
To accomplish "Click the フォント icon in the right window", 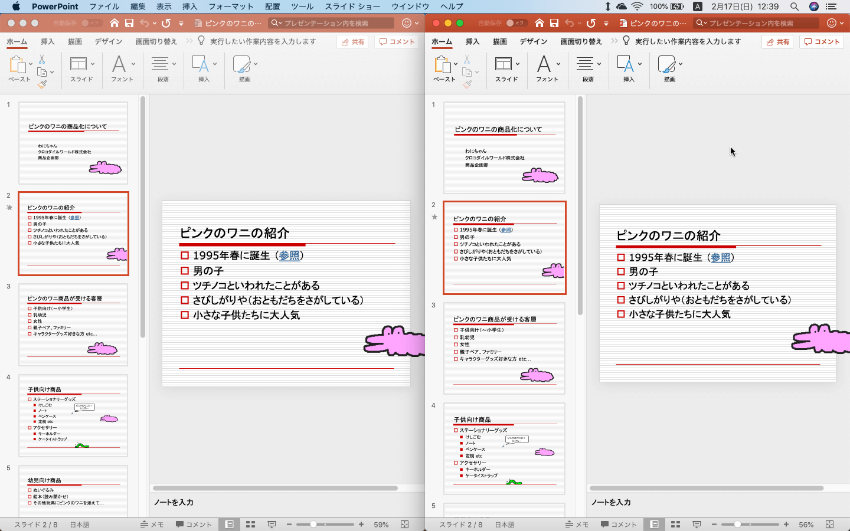I will [544, 64].
